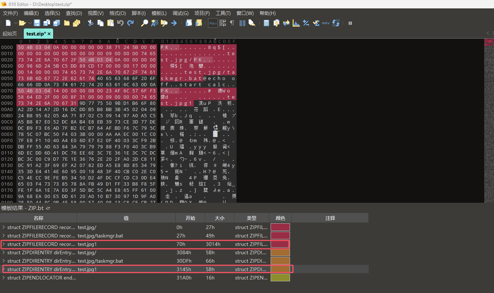Image resolution: width=494 pixels, height=293 pixels.
Task: Click the 类型 column header
Action: click(x=252, y=218)
